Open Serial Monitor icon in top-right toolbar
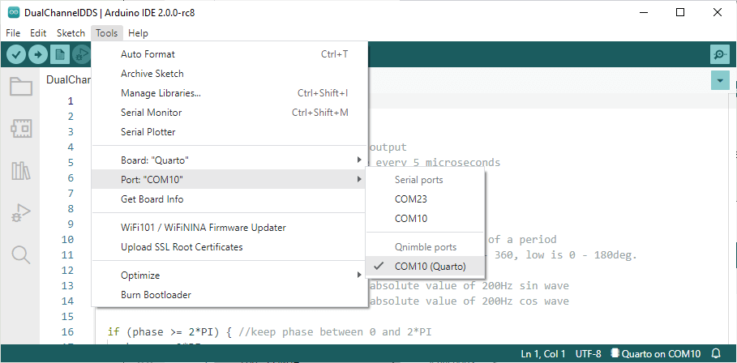 point(719,54)
